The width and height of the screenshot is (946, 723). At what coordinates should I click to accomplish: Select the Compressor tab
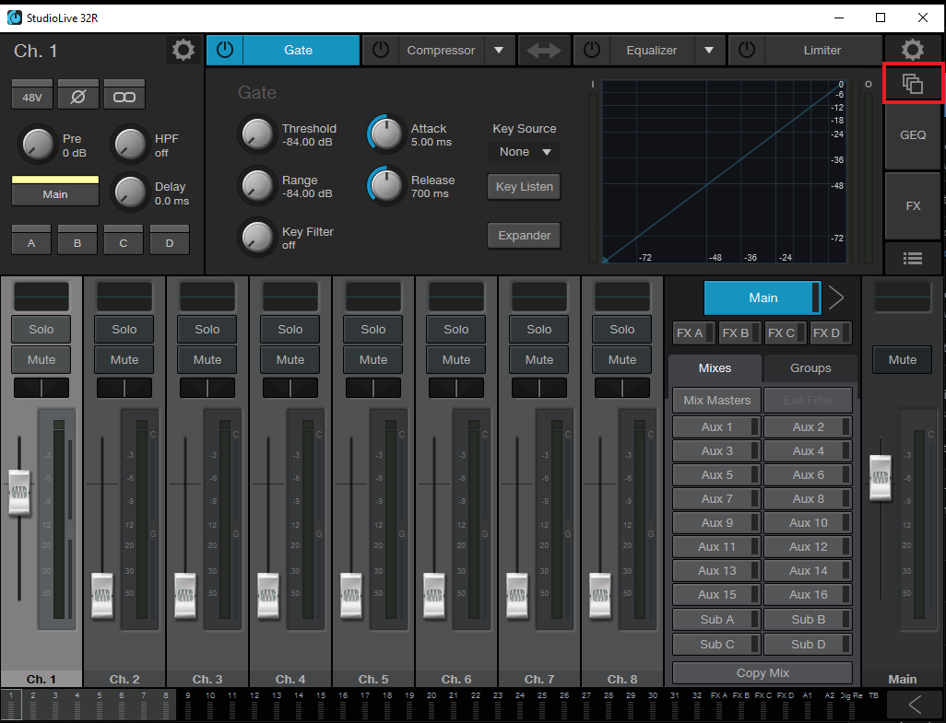click(441, 50)
